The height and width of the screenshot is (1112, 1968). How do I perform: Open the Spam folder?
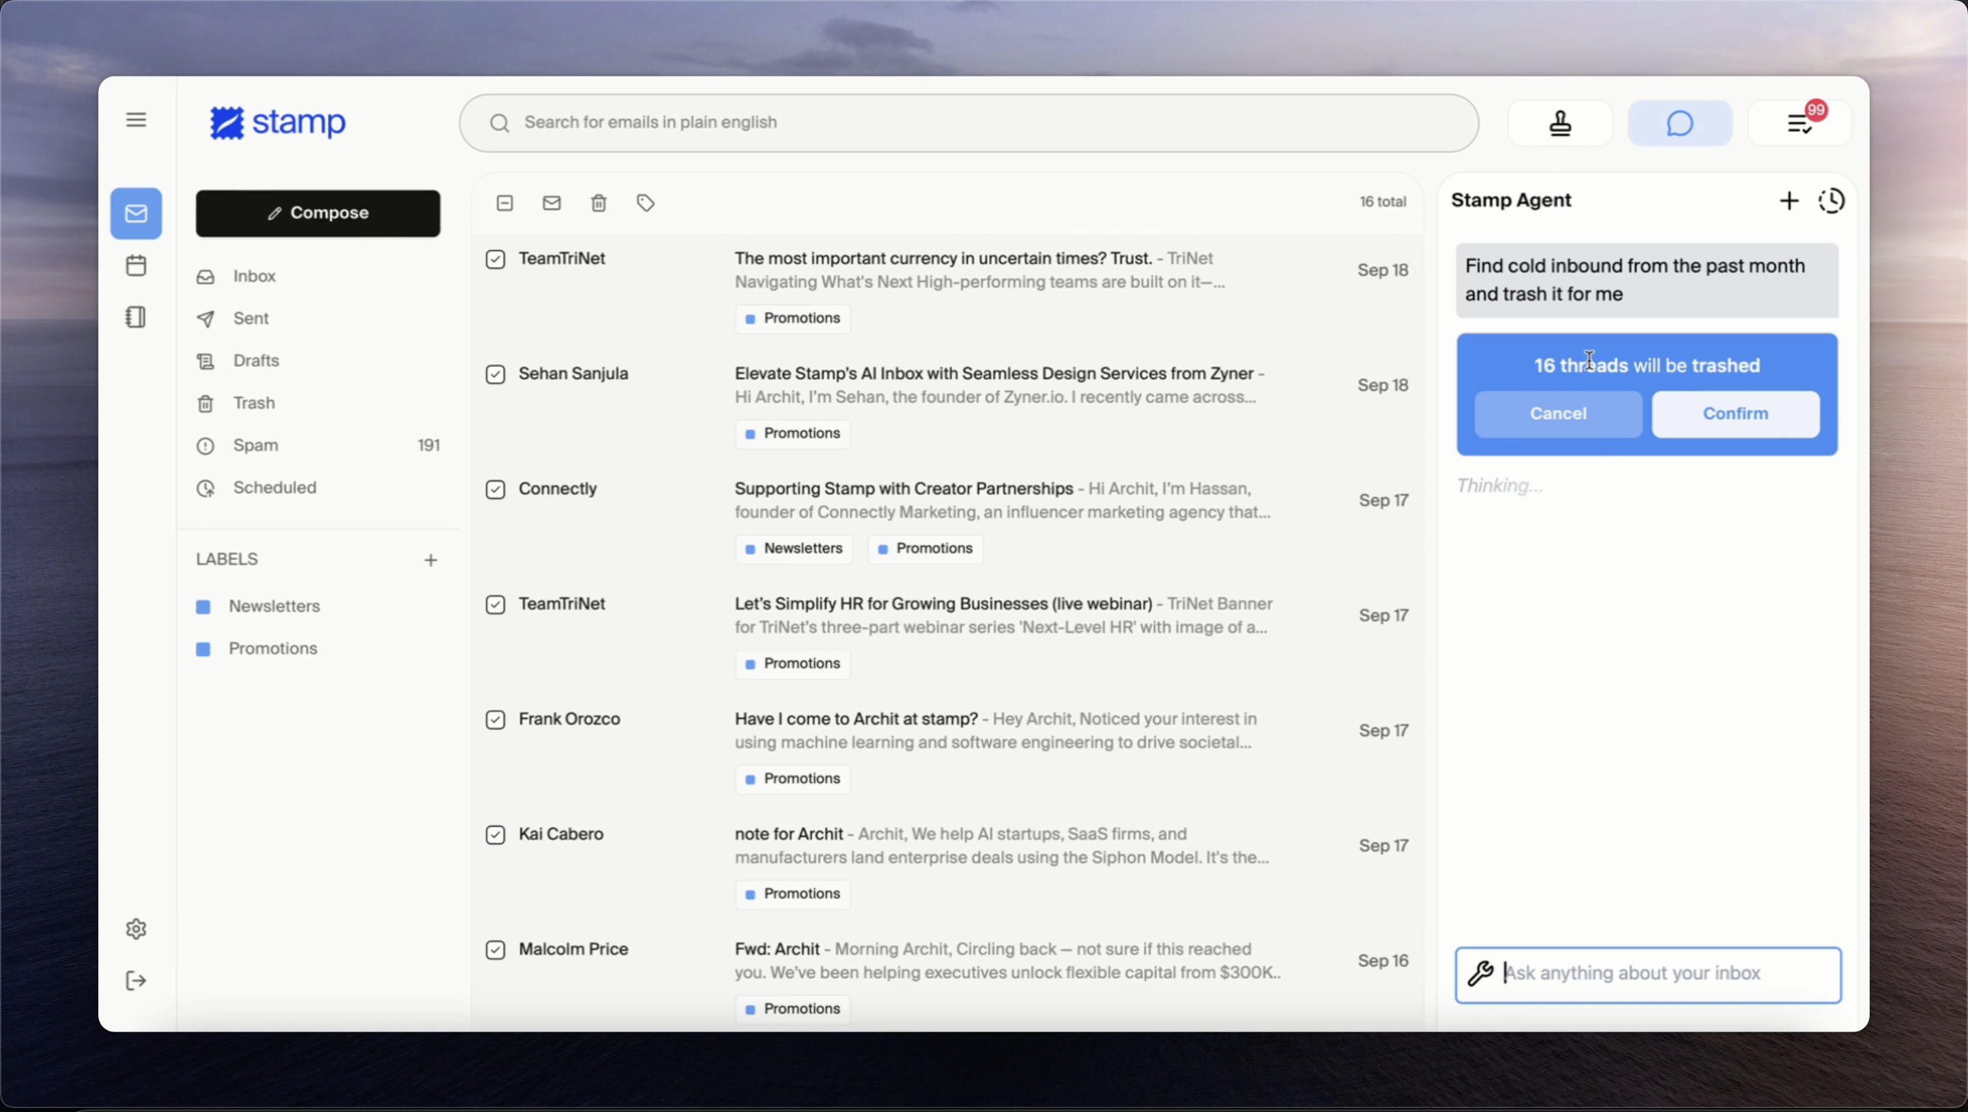tap(256, 445)
